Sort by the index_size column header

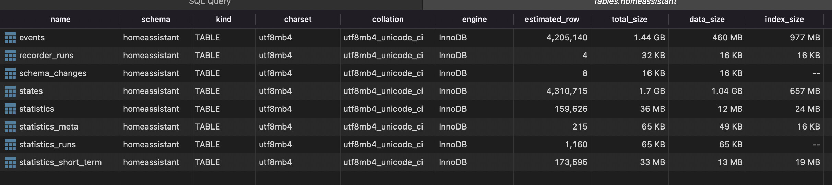pyautogui.click(x=784, y=20)
